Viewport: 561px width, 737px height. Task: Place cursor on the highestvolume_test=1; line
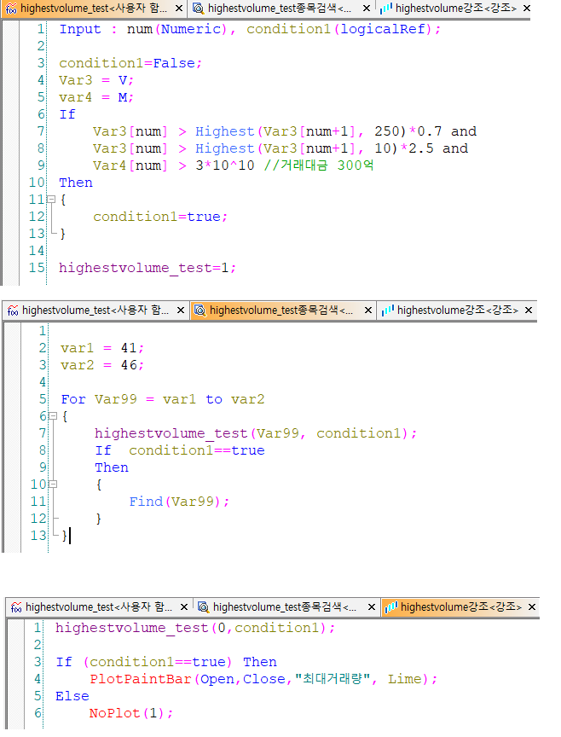tap(147, 268)
